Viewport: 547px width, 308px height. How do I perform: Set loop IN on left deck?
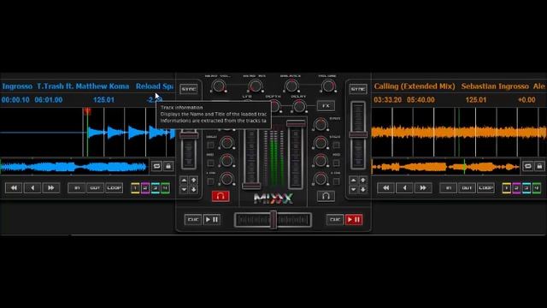76,188
